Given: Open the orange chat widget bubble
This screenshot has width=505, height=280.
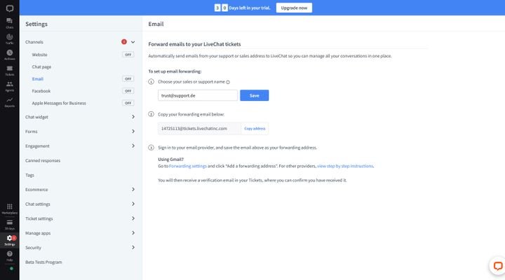Looking at the screenshot, I should 497,266.
